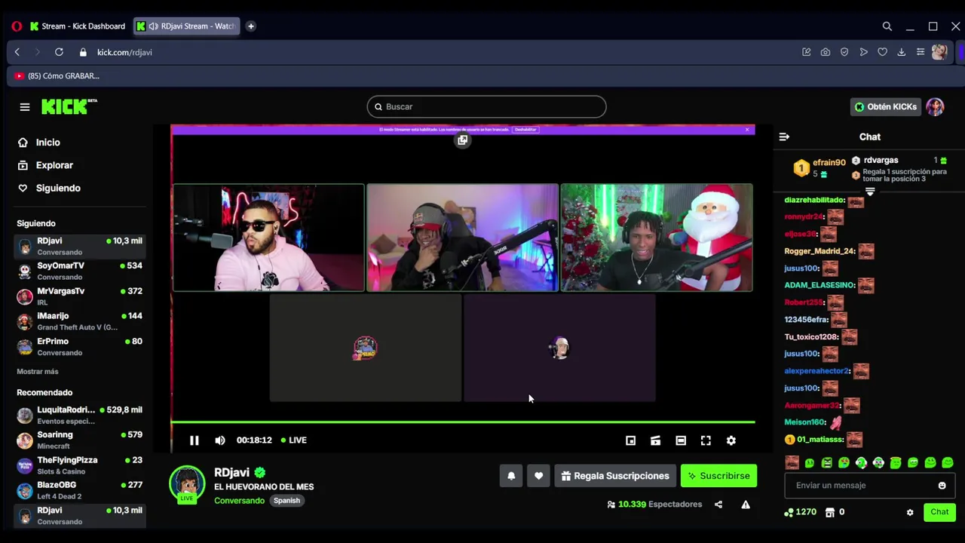Image resolution: width=965 pixels, height=543 pixels.
Task: Switch to Stream - Kick Dashboard tab
Action: [x=78, y=26]
